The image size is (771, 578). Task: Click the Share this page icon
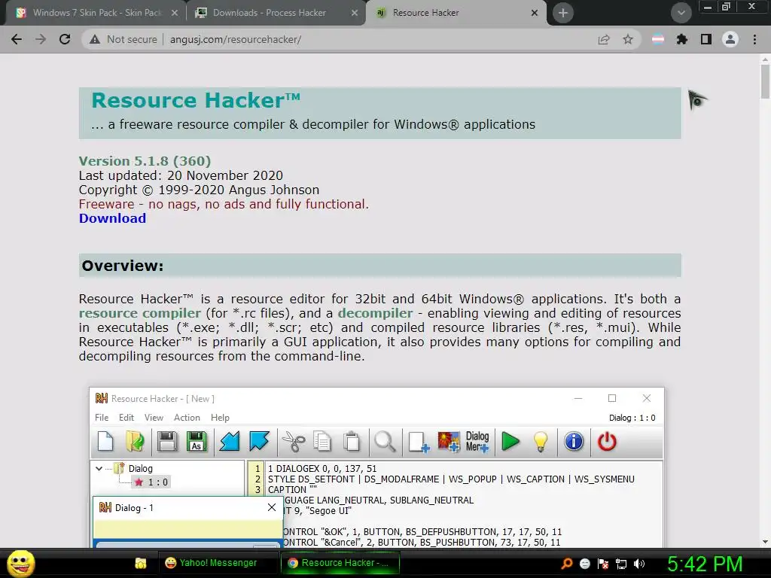click(x=604, y=39)
